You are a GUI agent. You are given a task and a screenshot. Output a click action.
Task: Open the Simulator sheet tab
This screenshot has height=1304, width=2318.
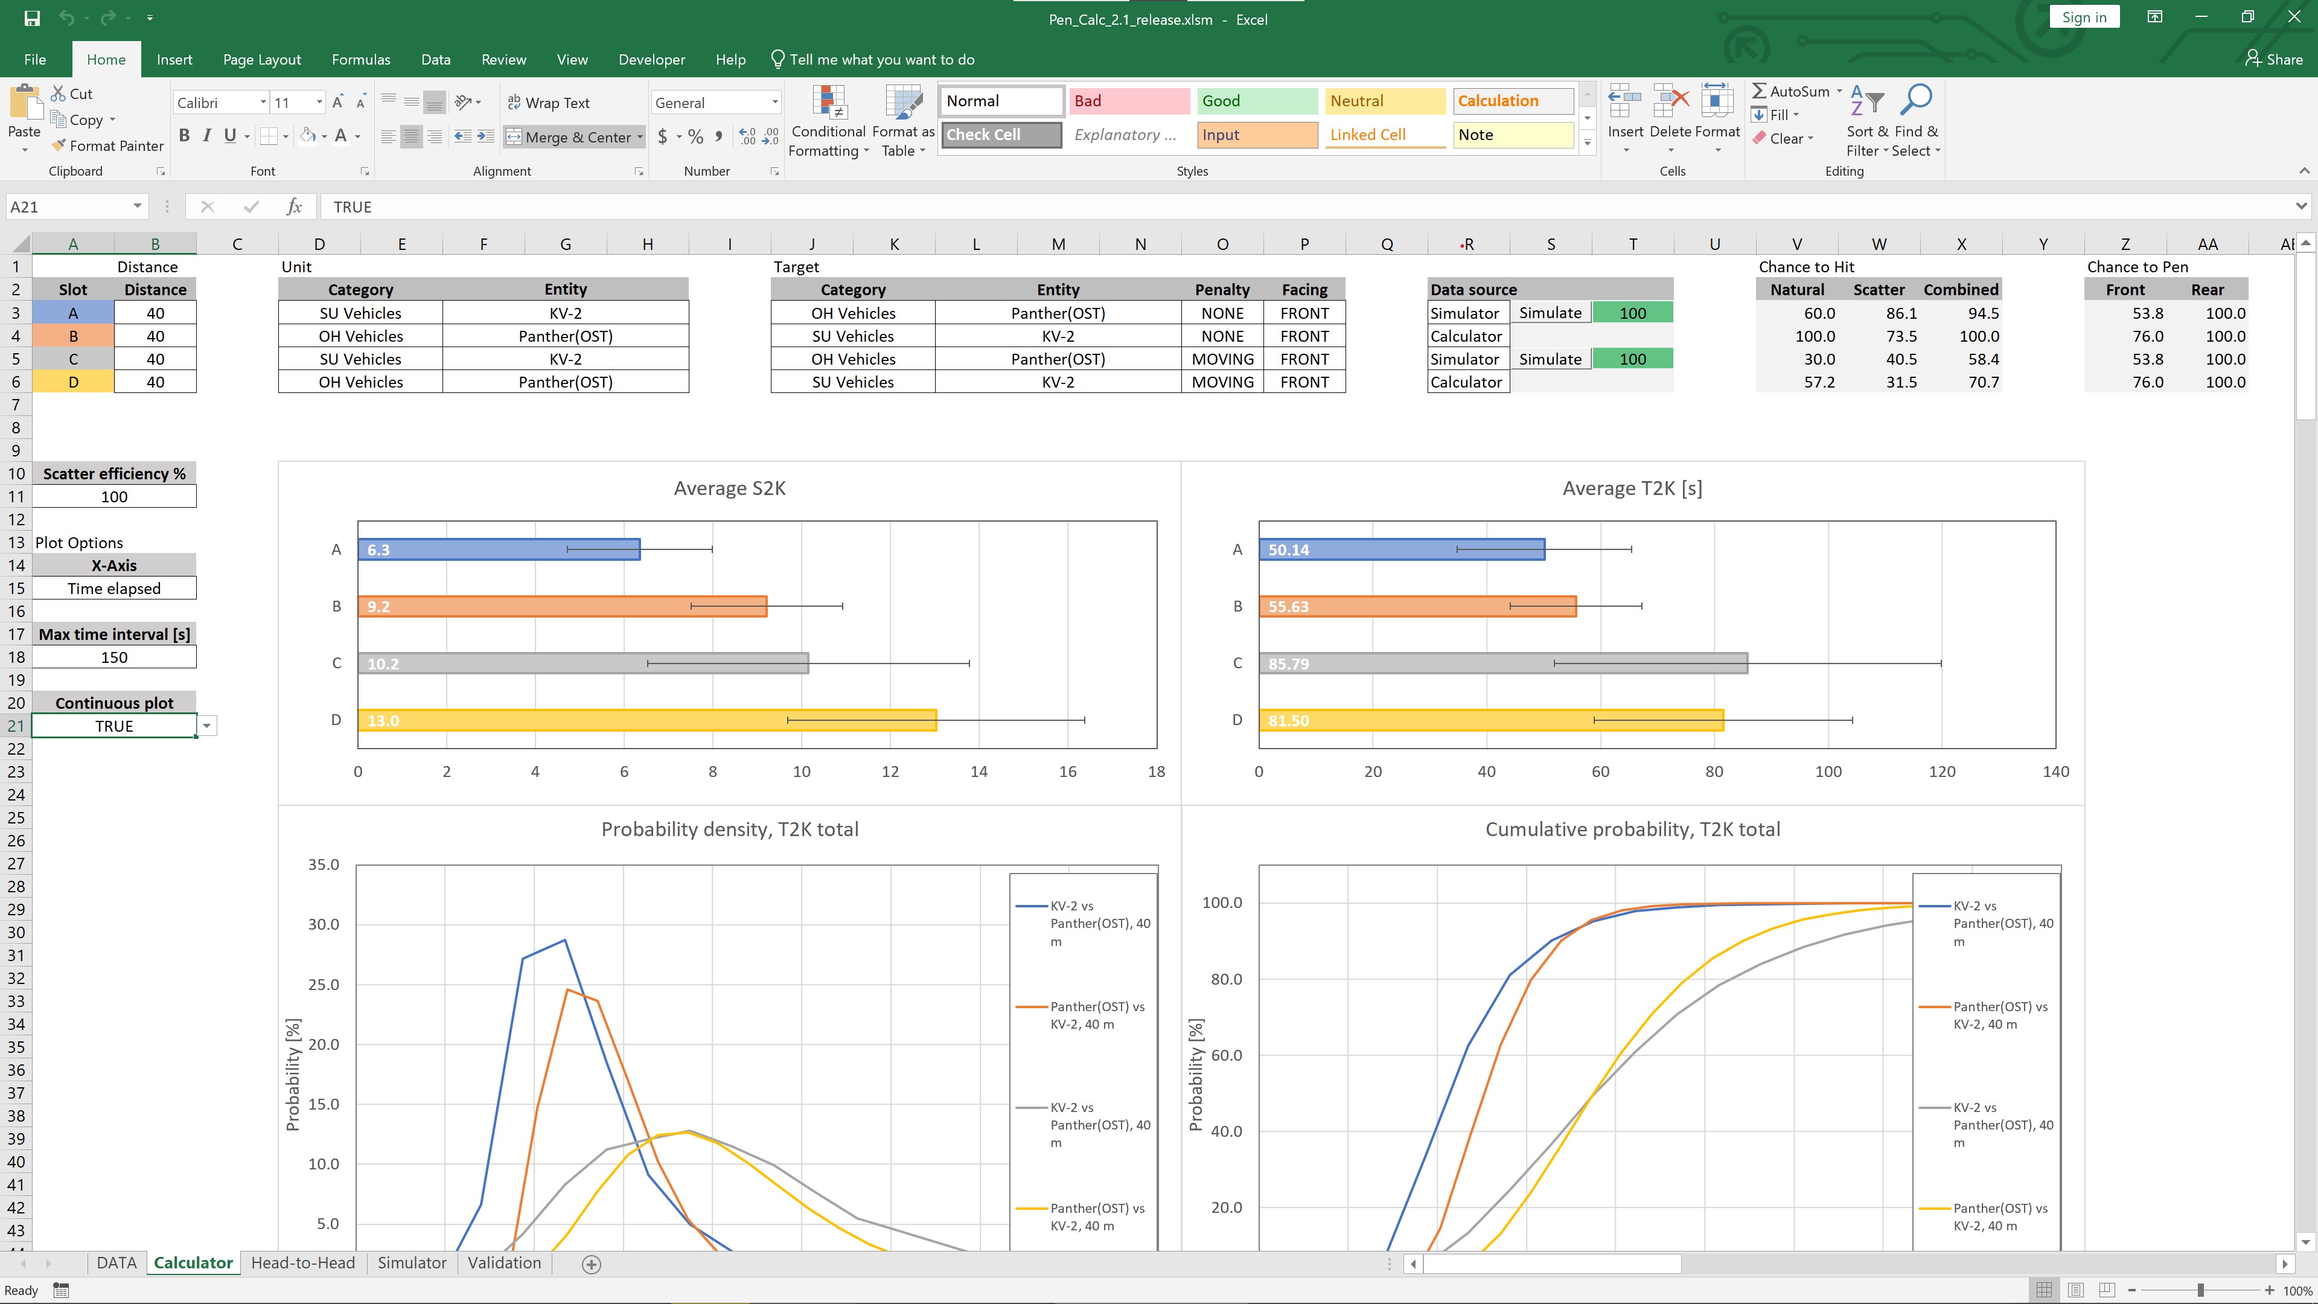pos(412,1262)
